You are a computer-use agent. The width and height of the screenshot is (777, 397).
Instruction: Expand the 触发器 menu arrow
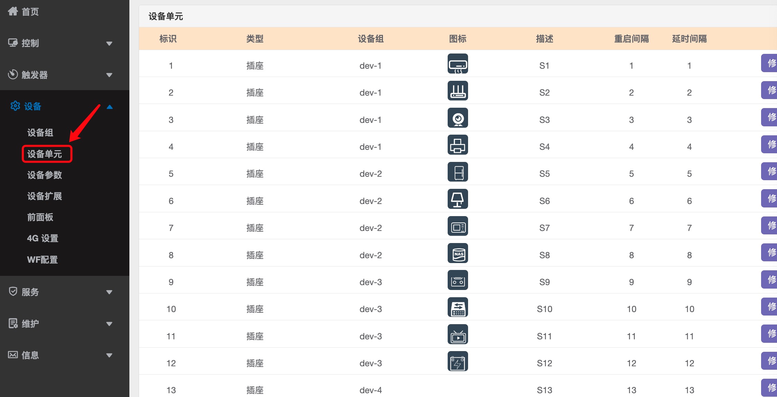click(x=109, y=75)
